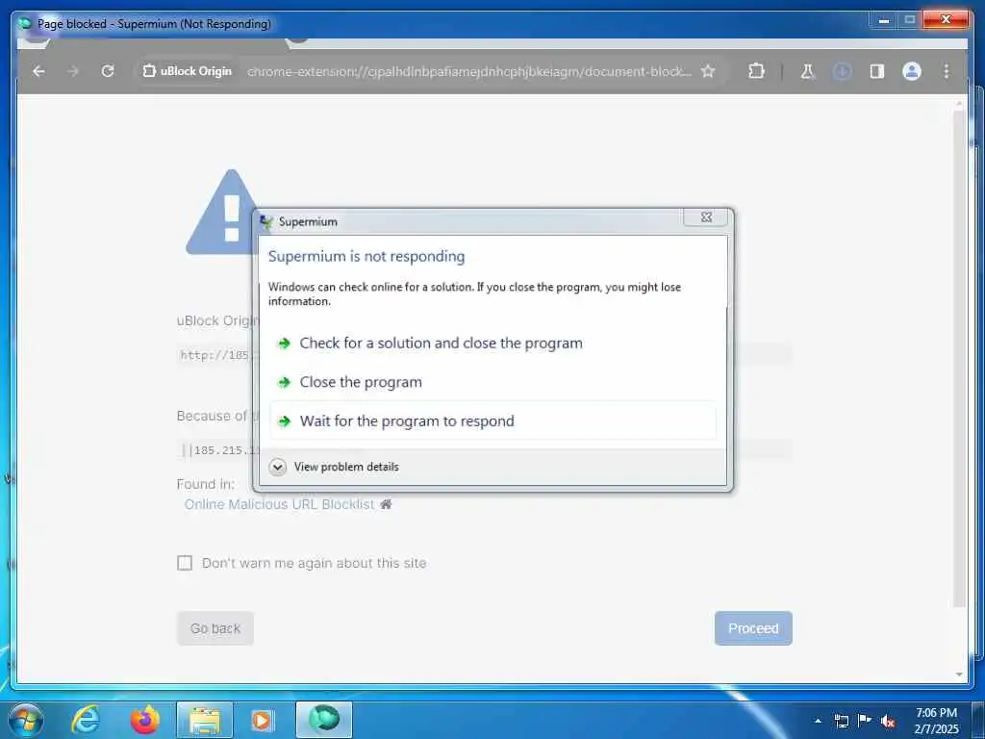This screenshot has height=739, width=985.
Task: Click the Proceed button
Action: (x=753, y=628)
